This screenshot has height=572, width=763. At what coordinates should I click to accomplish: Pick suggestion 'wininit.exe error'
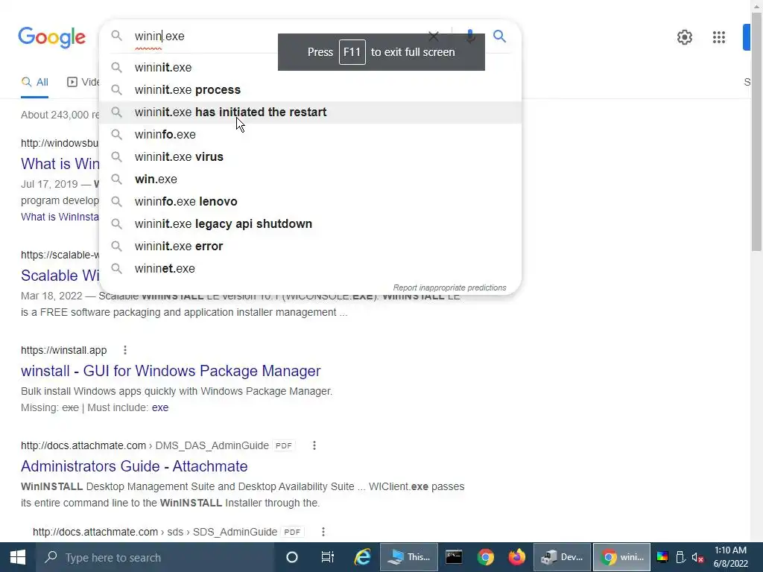click(310, 246)
